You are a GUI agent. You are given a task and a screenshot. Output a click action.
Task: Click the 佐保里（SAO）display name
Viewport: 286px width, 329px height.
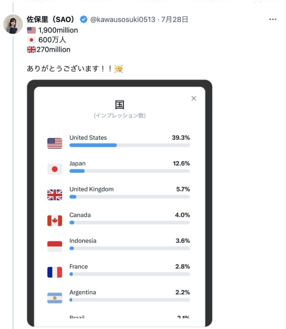tap(50, 19)
